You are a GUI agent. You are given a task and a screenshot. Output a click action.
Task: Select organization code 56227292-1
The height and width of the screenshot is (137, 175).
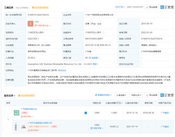pyautogui.click(x=33, y=39)
